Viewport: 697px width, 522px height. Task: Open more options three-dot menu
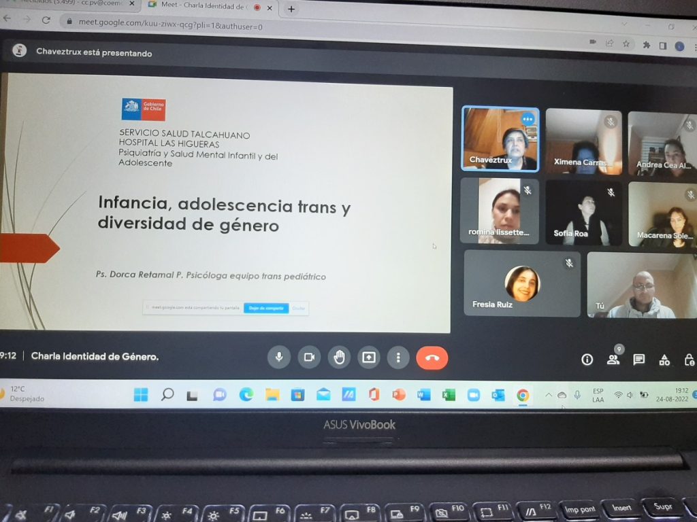click(398, 358)
